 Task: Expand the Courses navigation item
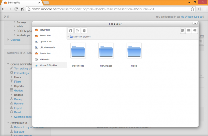pos(8,40)
